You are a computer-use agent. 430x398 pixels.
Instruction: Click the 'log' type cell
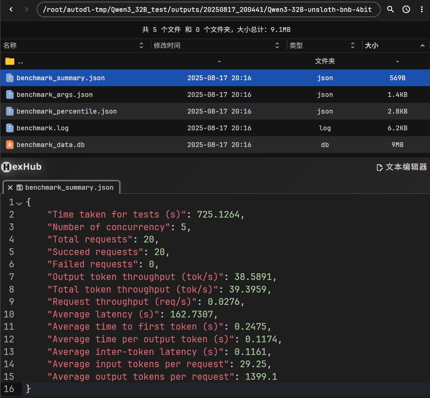click(325, 128)
